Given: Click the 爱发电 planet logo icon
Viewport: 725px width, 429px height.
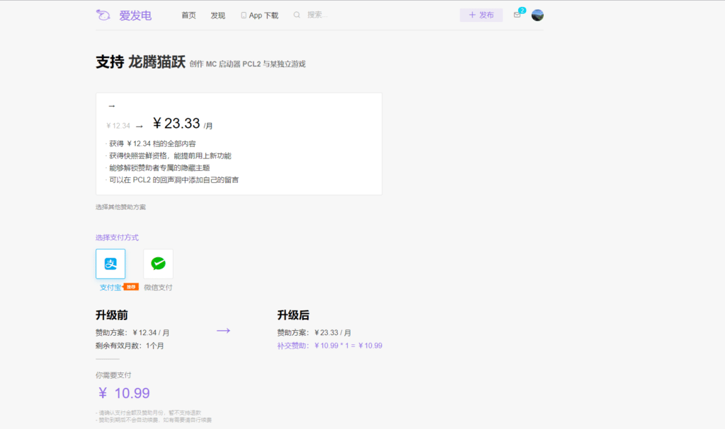Looking at the screenshot, I should point(103,15).
